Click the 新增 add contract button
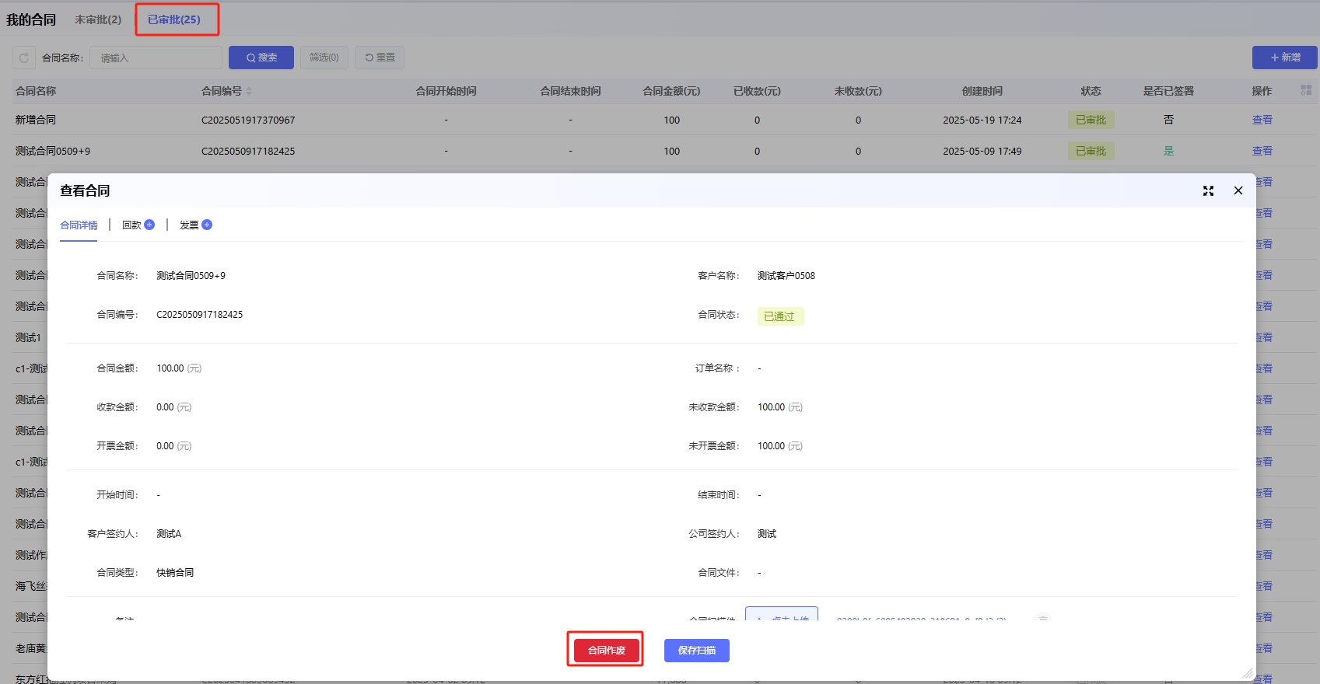1320x684 pixels. (1284, 58)
